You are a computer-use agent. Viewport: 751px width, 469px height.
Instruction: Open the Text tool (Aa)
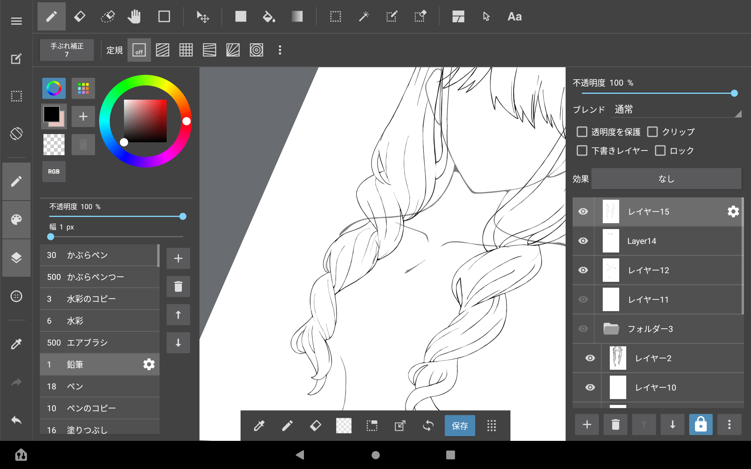(x=514, y=16)
